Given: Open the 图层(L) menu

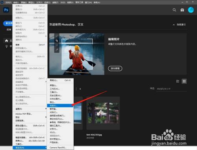Looking at the screenshot, I should pyautogui.click(x=32, y=2).
